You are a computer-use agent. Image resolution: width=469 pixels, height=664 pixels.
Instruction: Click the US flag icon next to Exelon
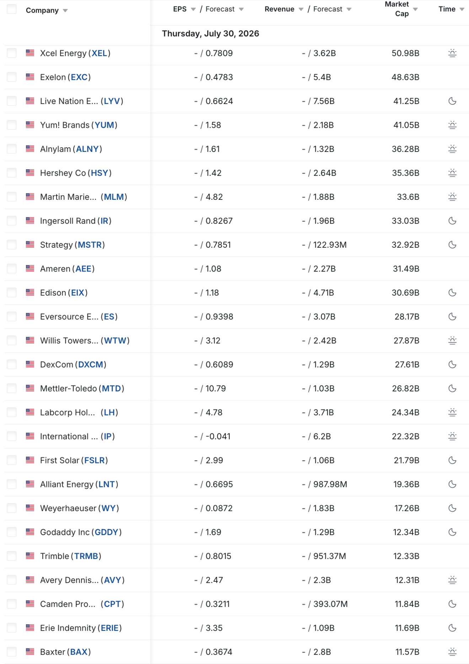(x=30, y=77)
